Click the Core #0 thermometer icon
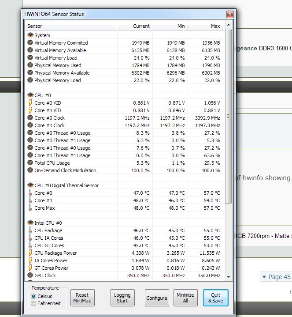Image resolution: width=292 pixels, height=317 pixels. pyautogui.click(x=30, y=192)
